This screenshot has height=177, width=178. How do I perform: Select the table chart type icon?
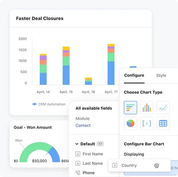pos(163,124)
